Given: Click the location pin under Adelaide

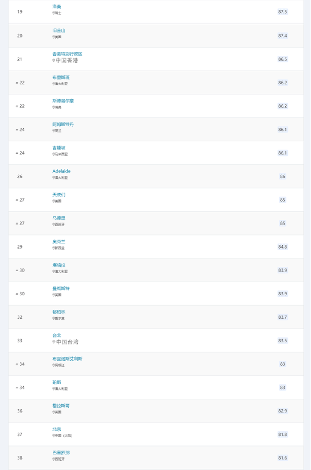Looking at the screenshot, I should 53,177.
